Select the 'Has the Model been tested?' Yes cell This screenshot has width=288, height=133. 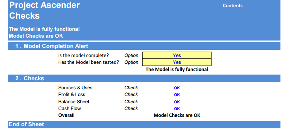177,62
